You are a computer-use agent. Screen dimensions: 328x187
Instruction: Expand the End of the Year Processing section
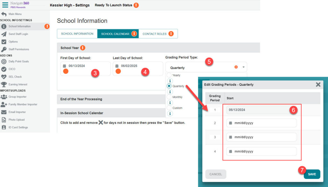pos(111,99)
